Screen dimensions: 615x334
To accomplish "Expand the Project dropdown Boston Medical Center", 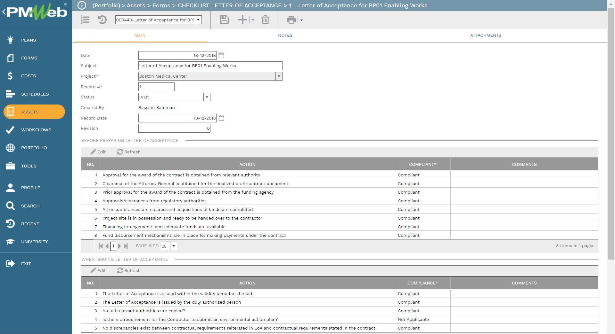I will point(279,76).
